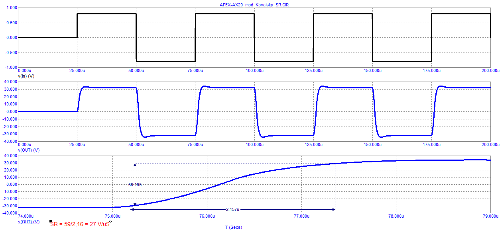
Task: Click 76.000u on the bottom plot time axis
Action: point(207,216)
